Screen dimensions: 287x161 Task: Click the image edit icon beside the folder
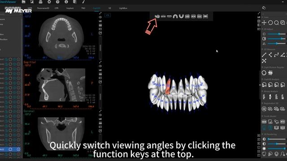tap(32, 2)
